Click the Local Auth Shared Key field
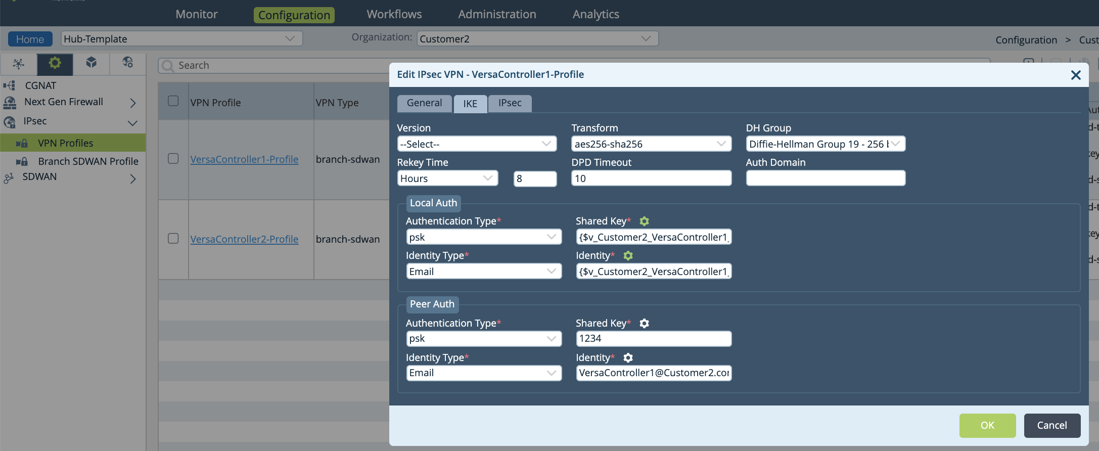The width and height of the screenshot is (1099, 451). (654, 237)
